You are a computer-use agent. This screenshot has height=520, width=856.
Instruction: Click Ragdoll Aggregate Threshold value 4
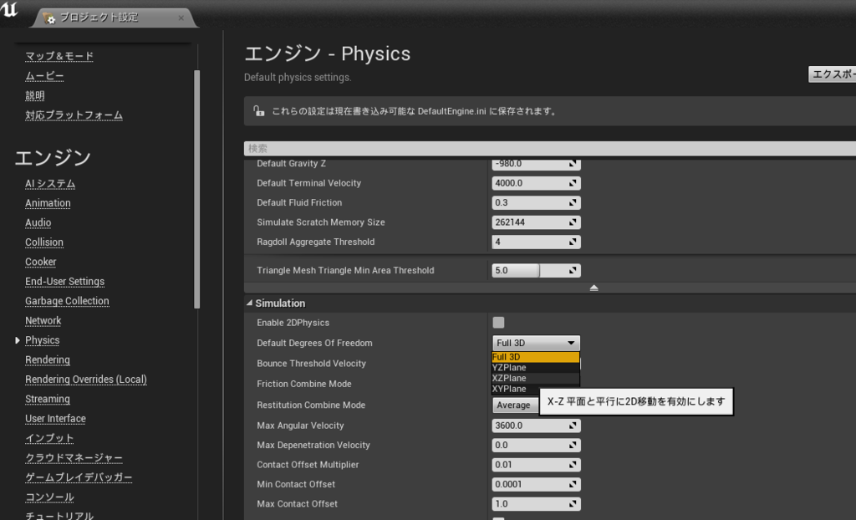pyautogui.click(x=536, y=242)
